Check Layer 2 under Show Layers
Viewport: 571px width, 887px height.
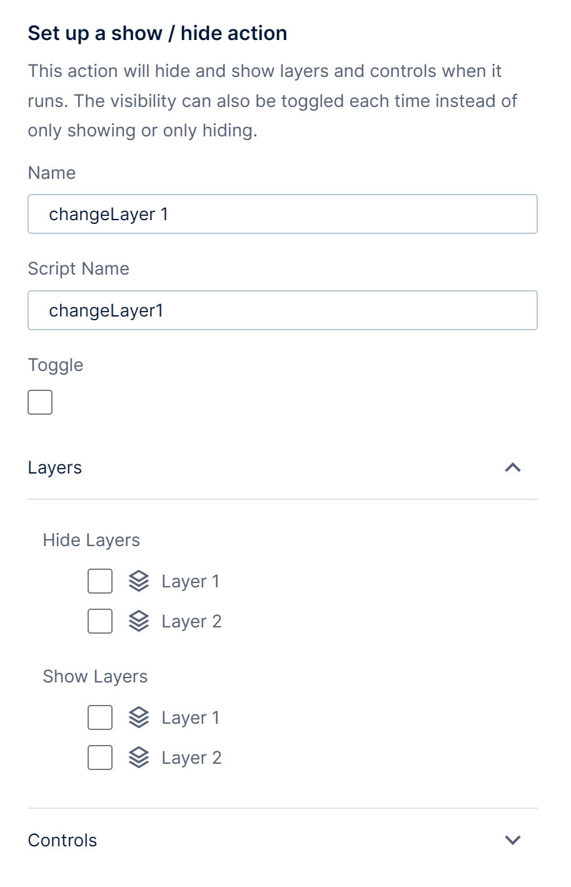[99, 758]
